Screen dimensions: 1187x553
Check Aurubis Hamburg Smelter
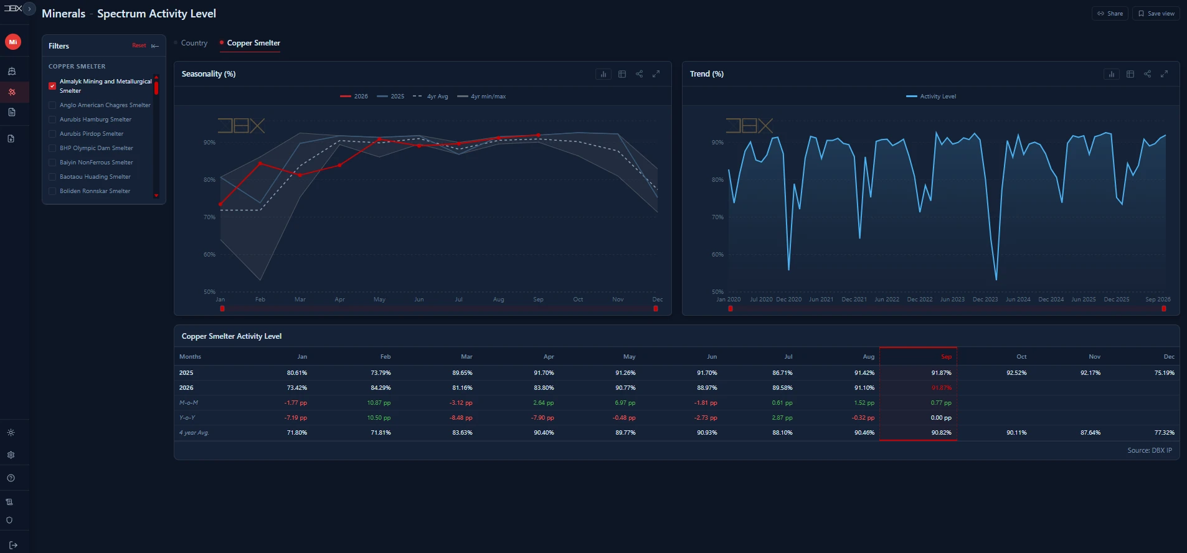52,120
